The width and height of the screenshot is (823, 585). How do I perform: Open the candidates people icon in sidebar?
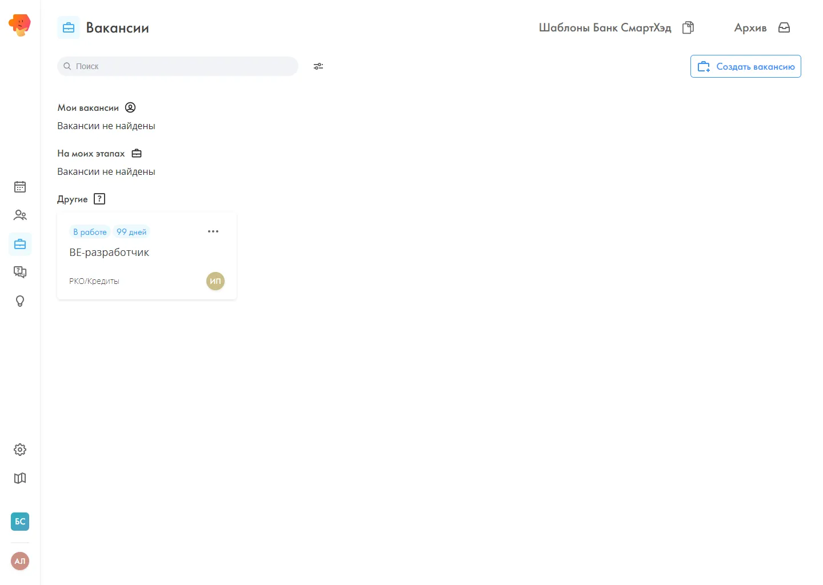click(x=20, y=215)
